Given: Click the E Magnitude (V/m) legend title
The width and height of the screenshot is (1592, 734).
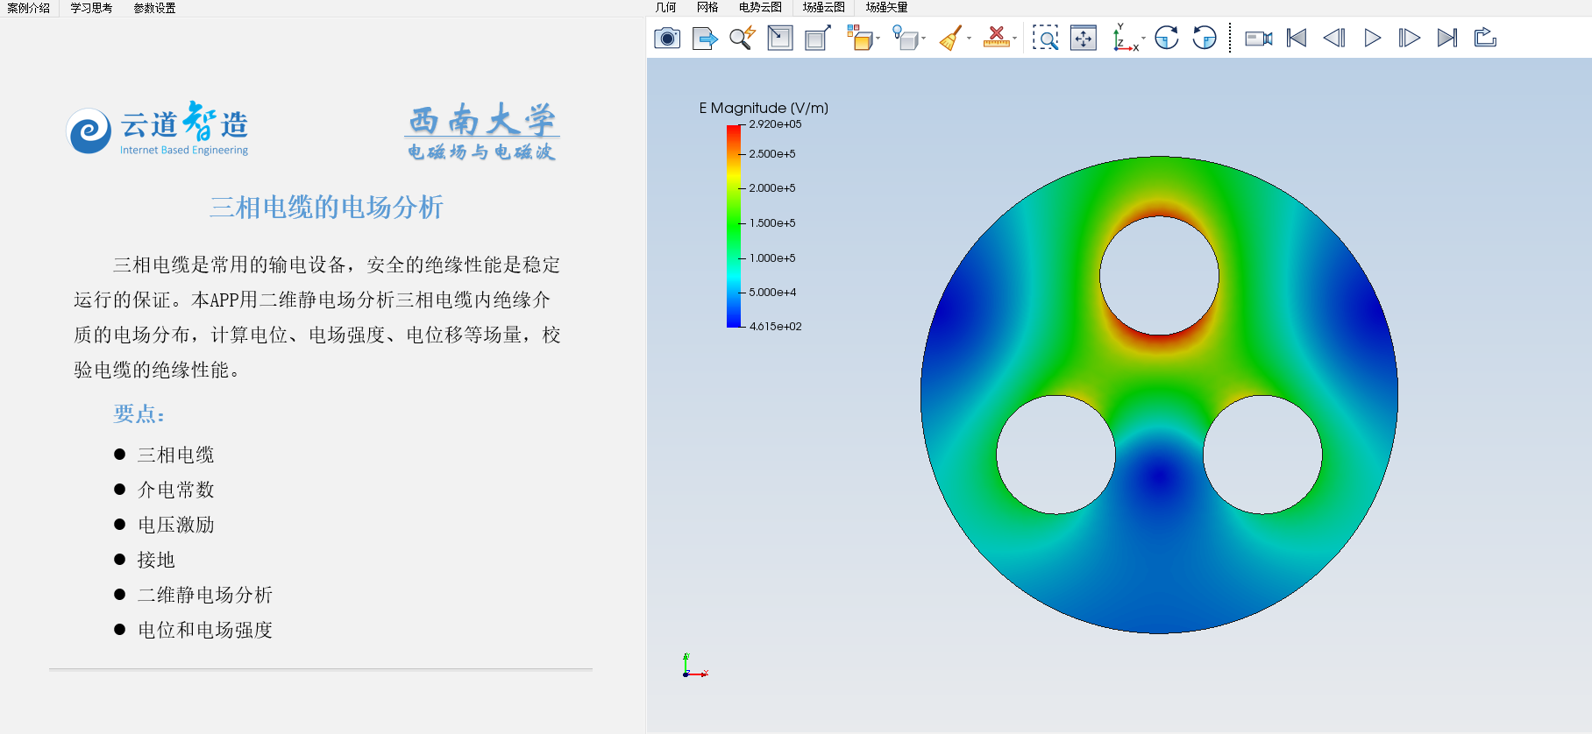Looking at the screenshot, I should [764, 108].
